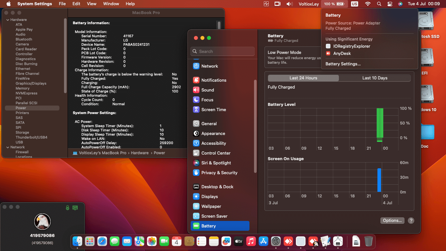Open Spotlight search in the menu bar
The width and height of the screenshot is (446, 251).
[x=379, y=4]
